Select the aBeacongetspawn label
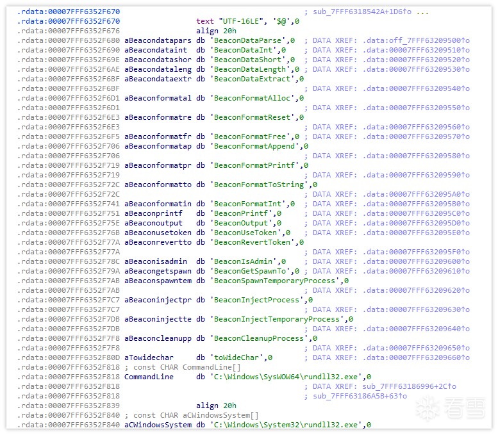Image resolution: width=498 pixels, height=435 pixels. click(158, 271)
